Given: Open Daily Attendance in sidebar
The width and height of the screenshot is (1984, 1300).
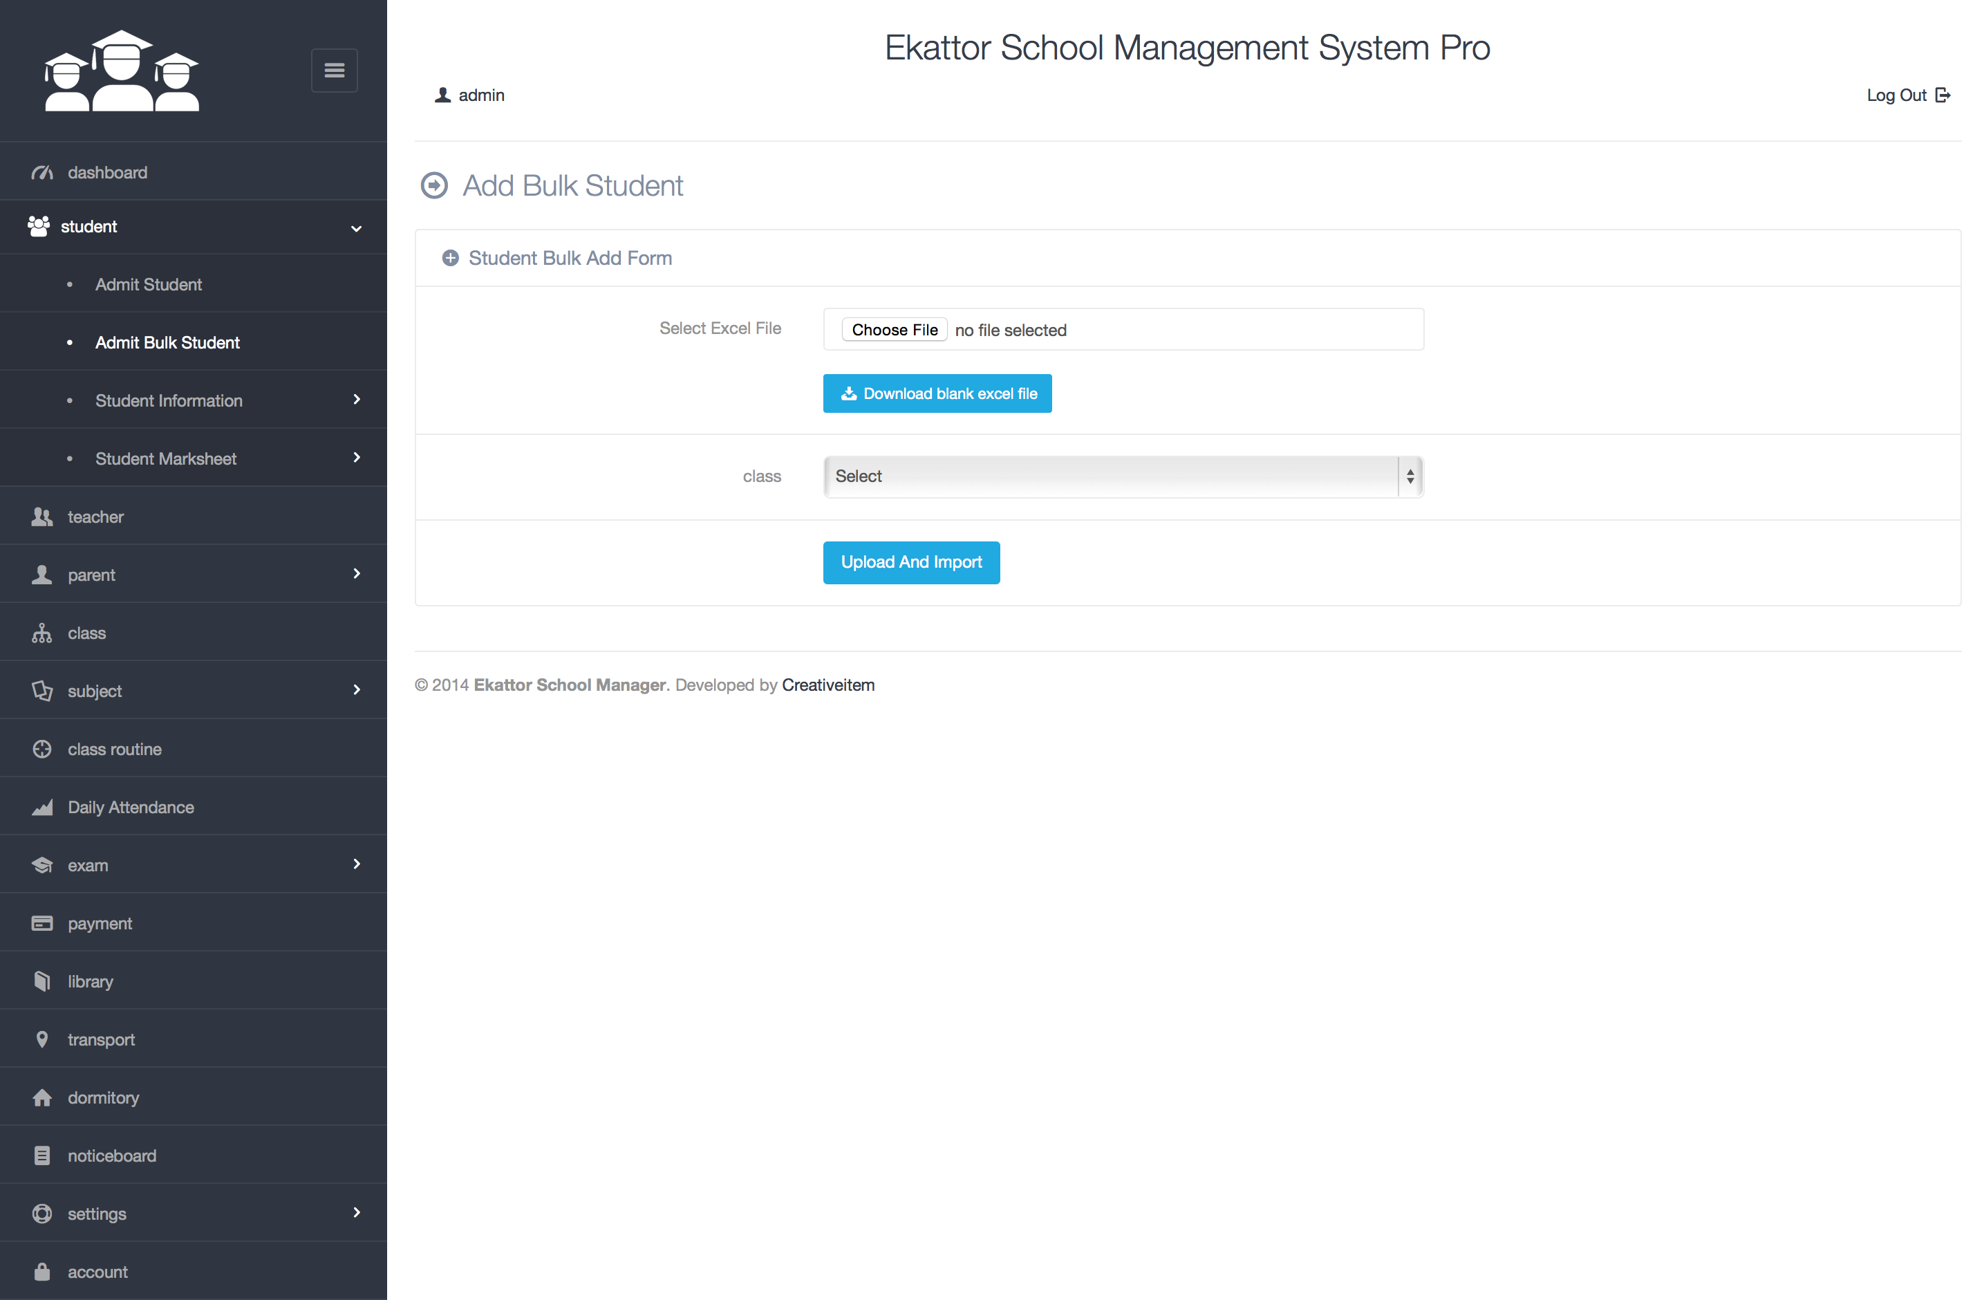Looking at the screenshot, I should (131, 807).
